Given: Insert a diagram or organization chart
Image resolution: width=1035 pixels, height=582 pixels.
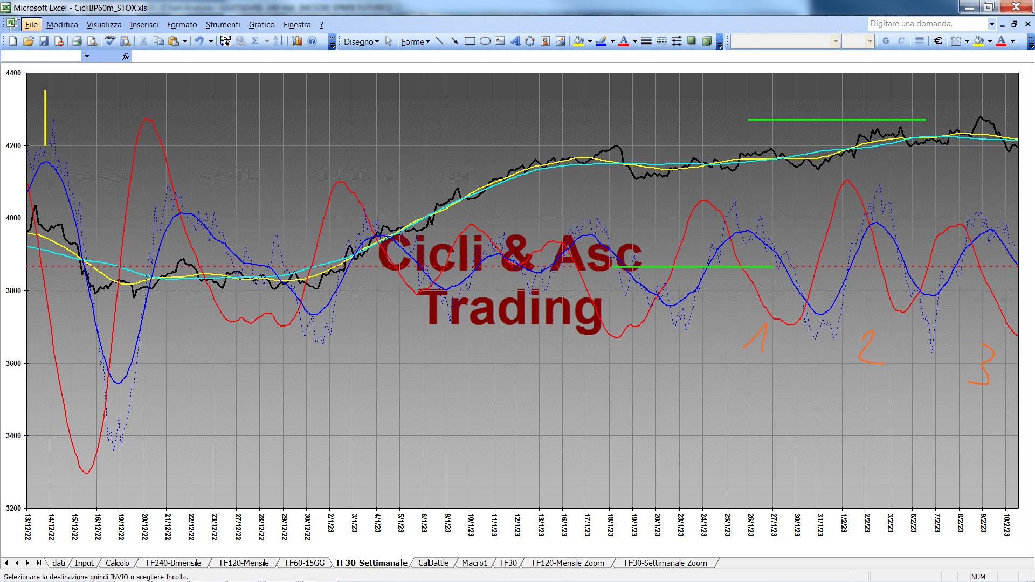Looking at the screenshot, I should click(x=530, y=41).
